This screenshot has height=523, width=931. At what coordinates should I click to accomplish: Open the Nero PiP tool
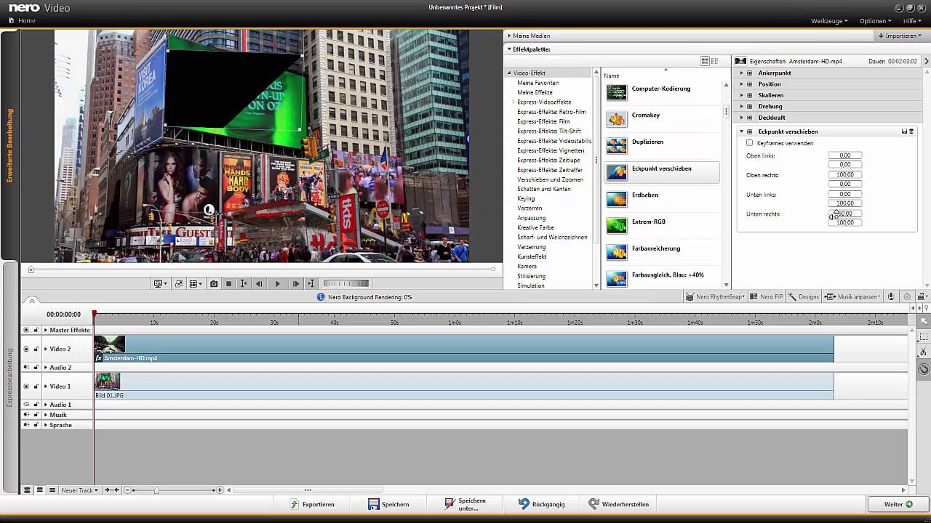(766, 296)
